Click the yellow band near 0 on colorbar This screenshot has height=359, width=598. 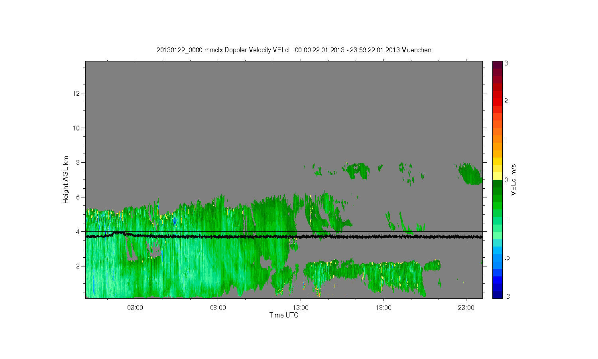tap(497, 176)
